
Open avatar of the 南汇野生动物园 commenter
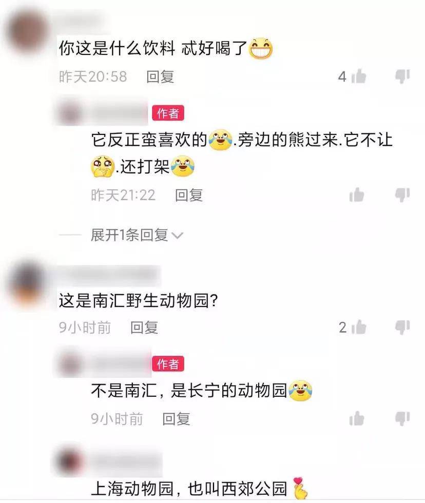[x=28, y=284]
